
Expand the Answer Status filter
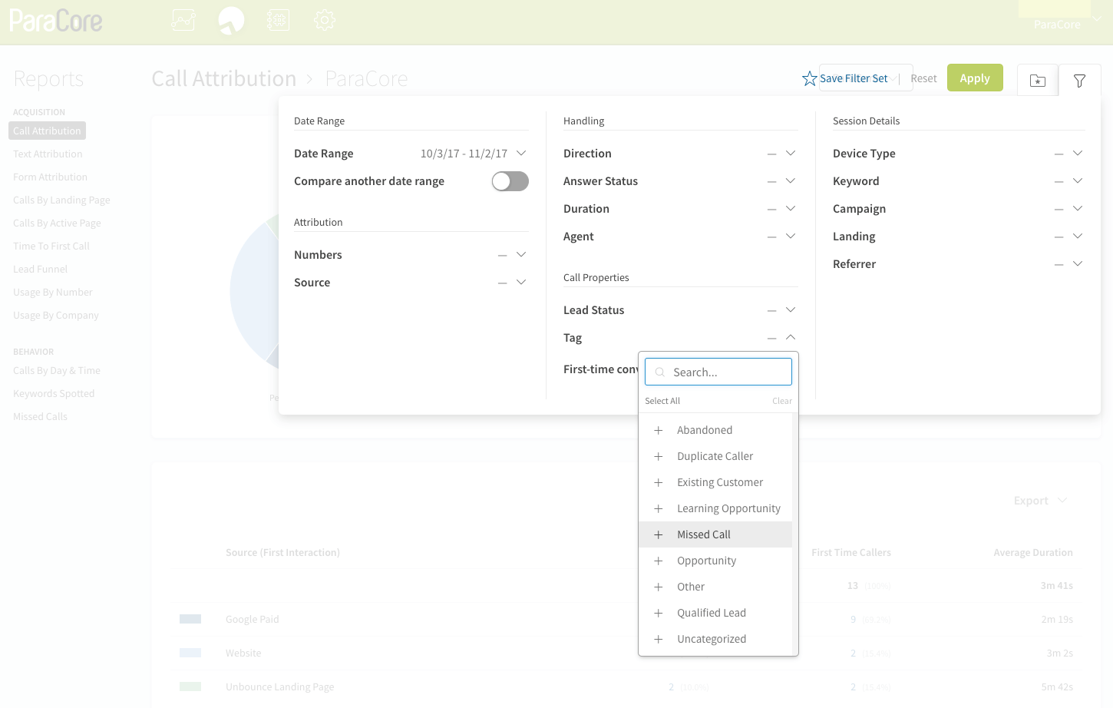pyautogui.click(x=791, y=180)
